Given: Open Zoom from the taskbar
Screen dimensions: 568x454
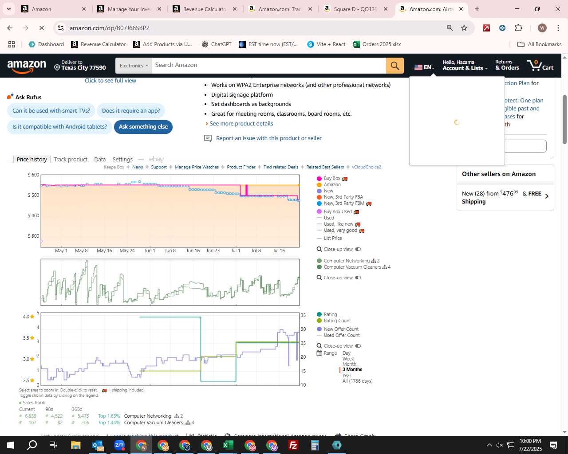Looking at the screenshot, I should click(x=119, y=445).
